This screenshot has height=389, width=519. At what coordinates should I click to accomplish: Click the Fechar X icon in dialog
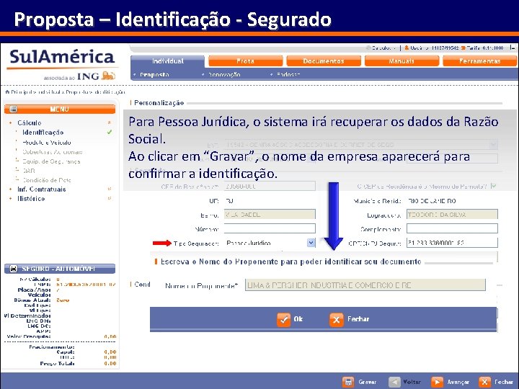337,320
